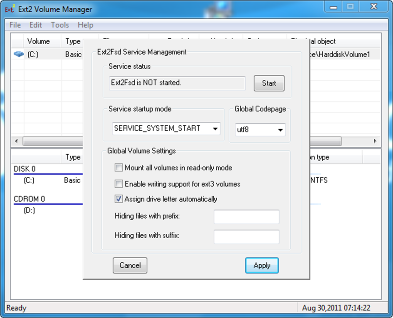Viewport: 393px width, 318px height.
Task: Click the Ext2Fsd is NOT started status box
Action: tap(177, 83)
